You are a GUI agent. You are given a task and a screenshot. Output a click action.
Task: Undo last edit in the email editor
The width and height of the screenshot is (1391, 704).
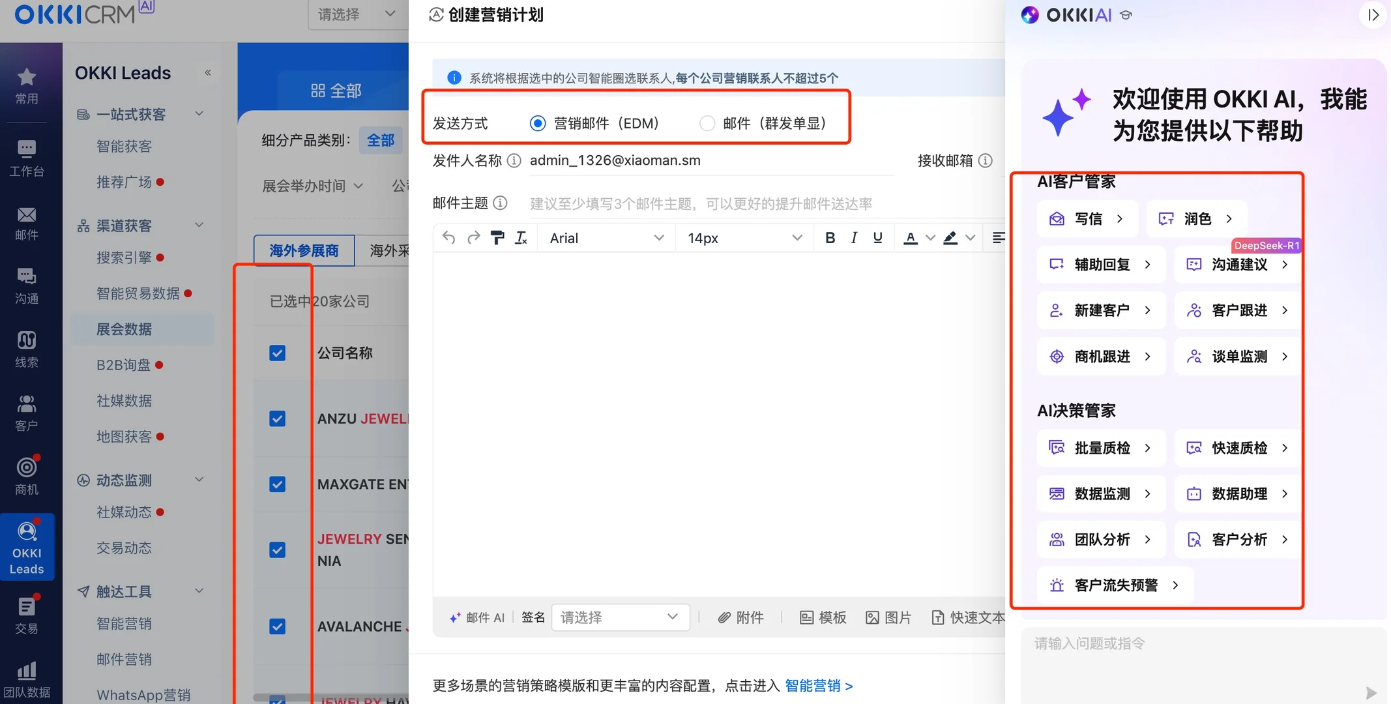[x=448, y=237]
